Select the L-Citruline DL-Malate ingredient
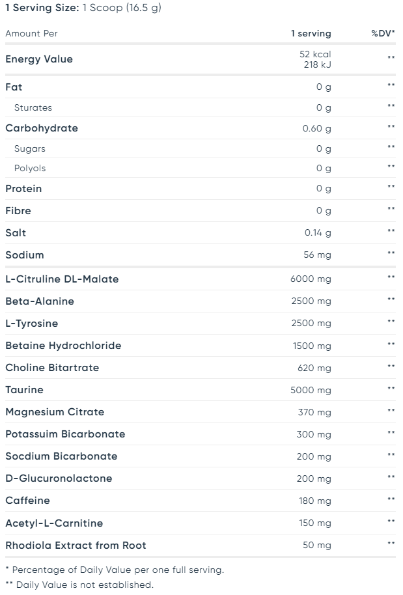The width and height of the screenshot is (403, 595). click(x=62, y=279)
